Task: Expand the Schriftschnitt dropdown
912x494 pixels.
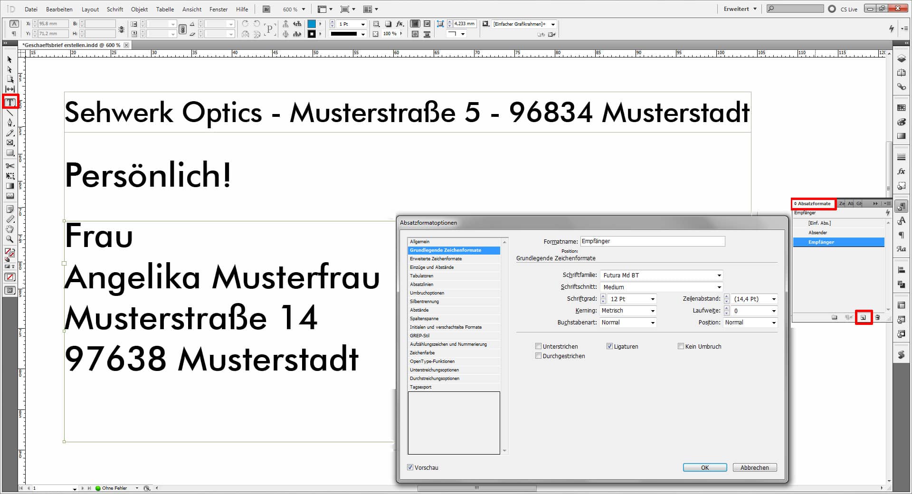Action: [719, 287]
